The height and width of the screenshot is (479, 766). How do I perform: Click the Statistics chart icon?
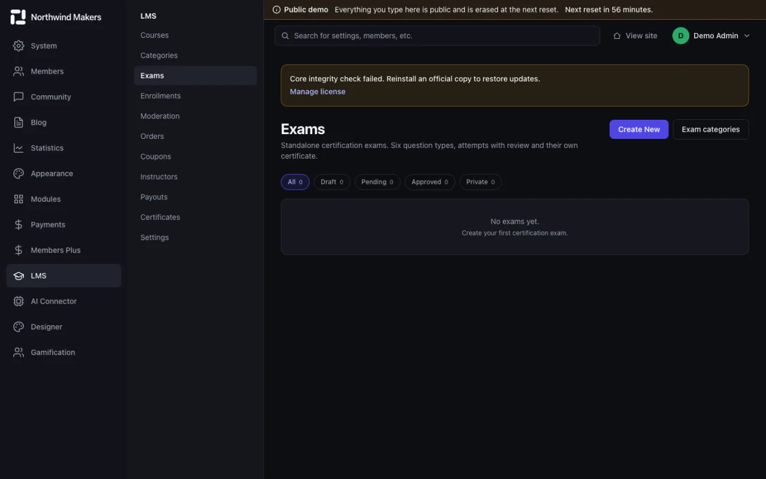[x=19, y=148]
